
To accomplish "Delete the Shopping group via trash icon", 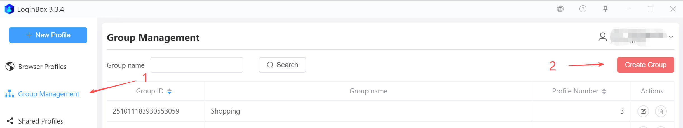I will tap(661, 111).
